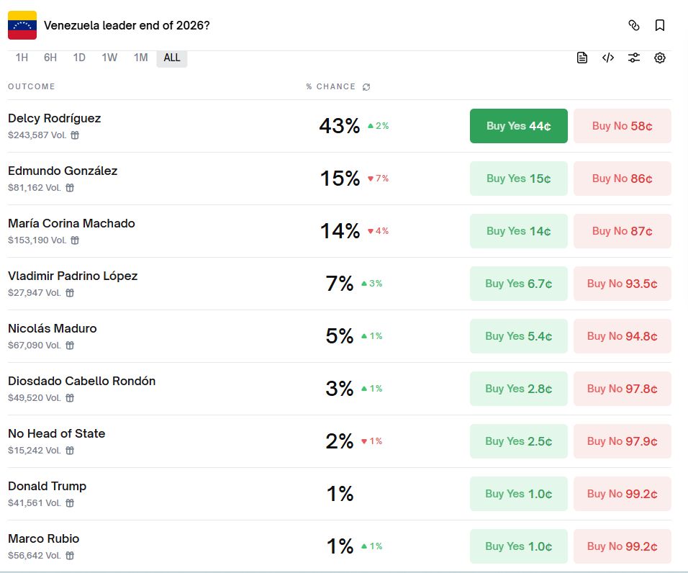Choose the ALL time range tab

(x=172, y=58)
